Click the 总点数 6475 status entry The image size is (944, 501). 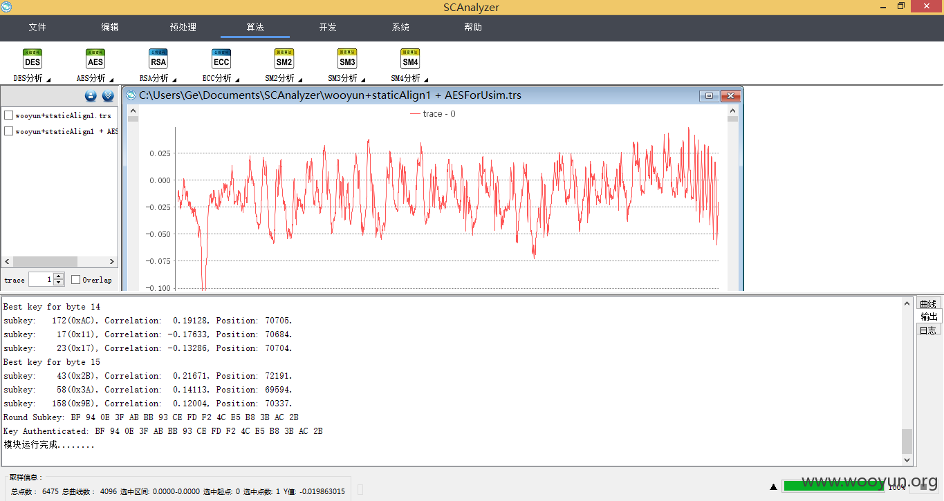pyautogui.click(x=35, y=491)
